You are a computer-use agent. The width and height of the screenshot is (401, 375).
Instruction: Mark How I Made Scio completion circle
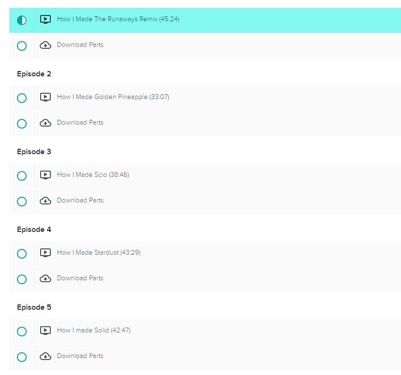tap(22, 176)
